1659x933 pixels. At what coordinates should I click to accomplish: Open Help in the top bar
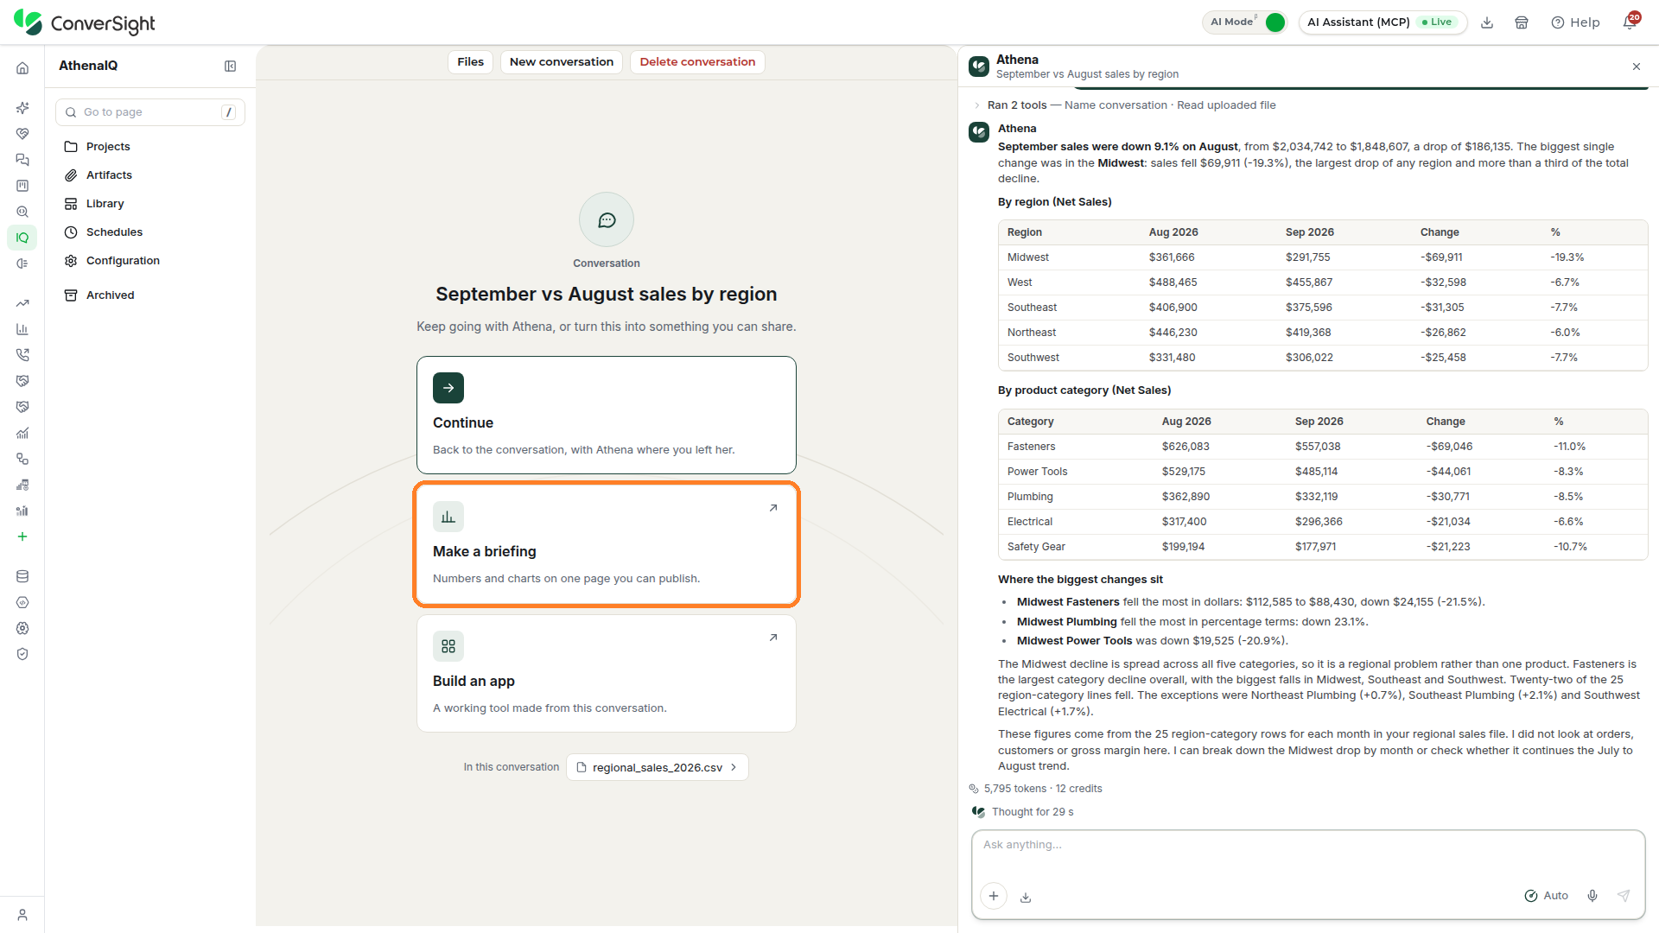(x=1576, y=22)
